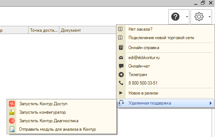The width and height of the screenshot is (215, 137).
Task: Click the red Контур.Доступ icon
Action: point(12,104)
